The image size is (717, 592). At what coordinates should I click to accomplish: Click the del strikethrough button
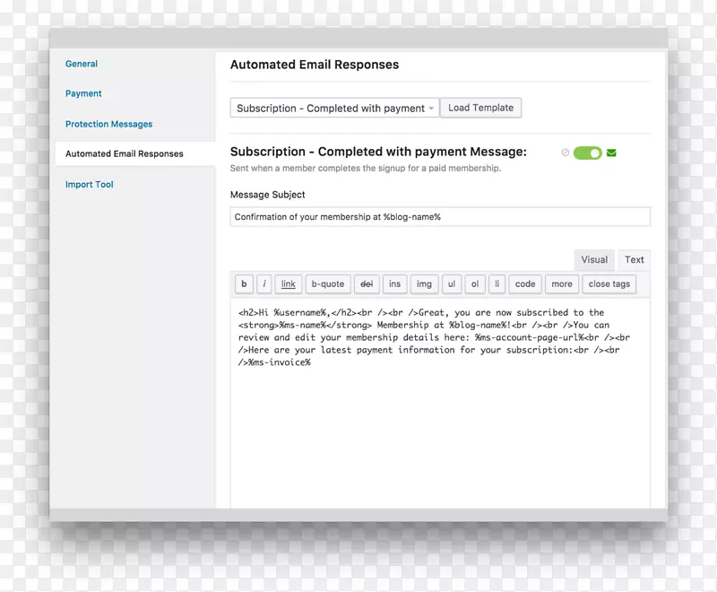(x=367, y=284)
